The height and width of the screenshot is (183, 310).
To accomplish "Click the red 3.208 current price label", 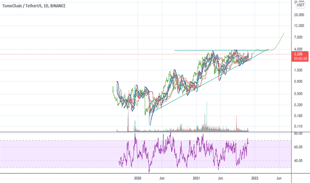I will tap(298, 54).
